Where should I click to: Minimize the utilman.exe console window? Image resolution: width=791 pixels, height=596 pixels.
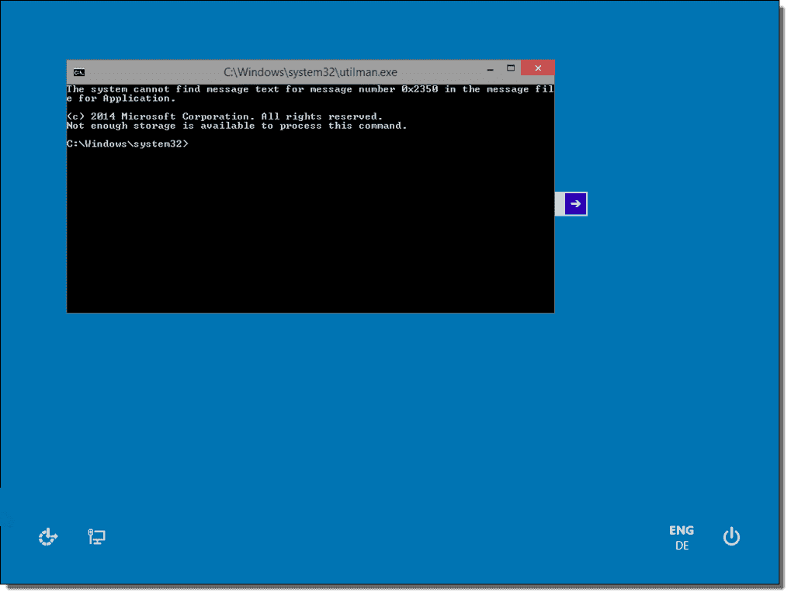tap(487, 69)
